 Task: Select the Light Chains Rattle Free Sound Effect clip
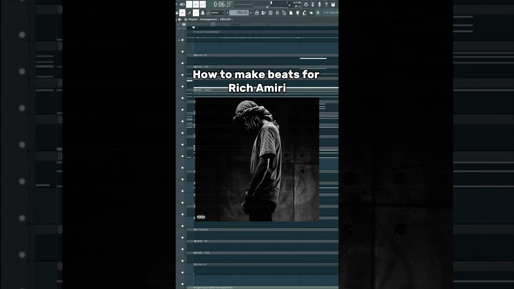tap(214, 287)
